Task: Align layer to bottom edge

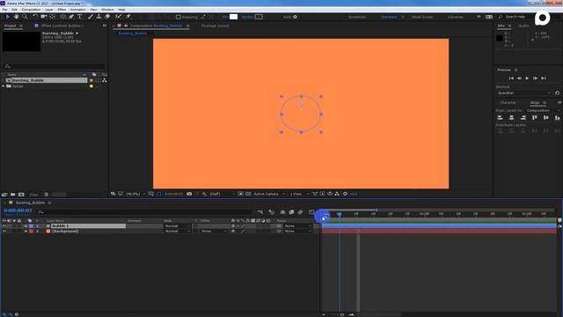Action: pyautogui.click(x=557, y=118)
